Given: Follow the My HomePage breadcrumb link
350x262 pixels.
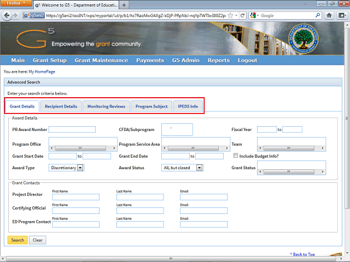Looking at the screenshot, I should click(42, 72).
